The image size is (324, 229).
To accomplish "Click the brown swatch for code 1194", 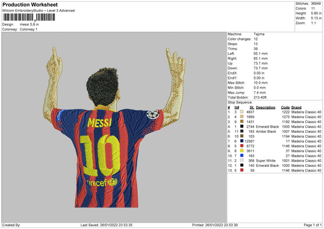I will (242, 136).
